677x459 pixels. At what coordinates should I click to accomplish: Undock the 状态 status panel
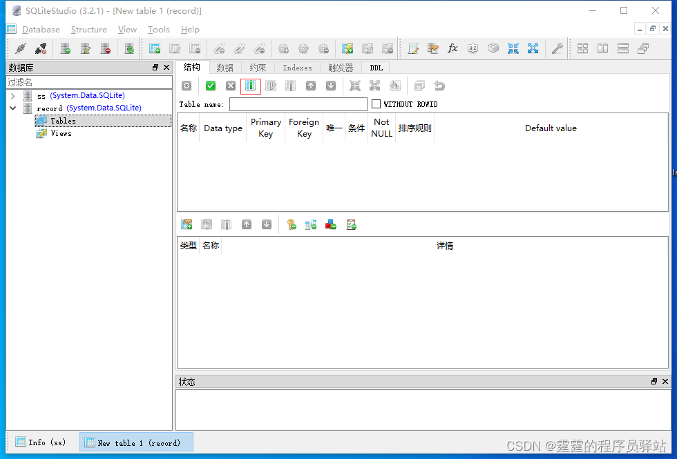654,381
